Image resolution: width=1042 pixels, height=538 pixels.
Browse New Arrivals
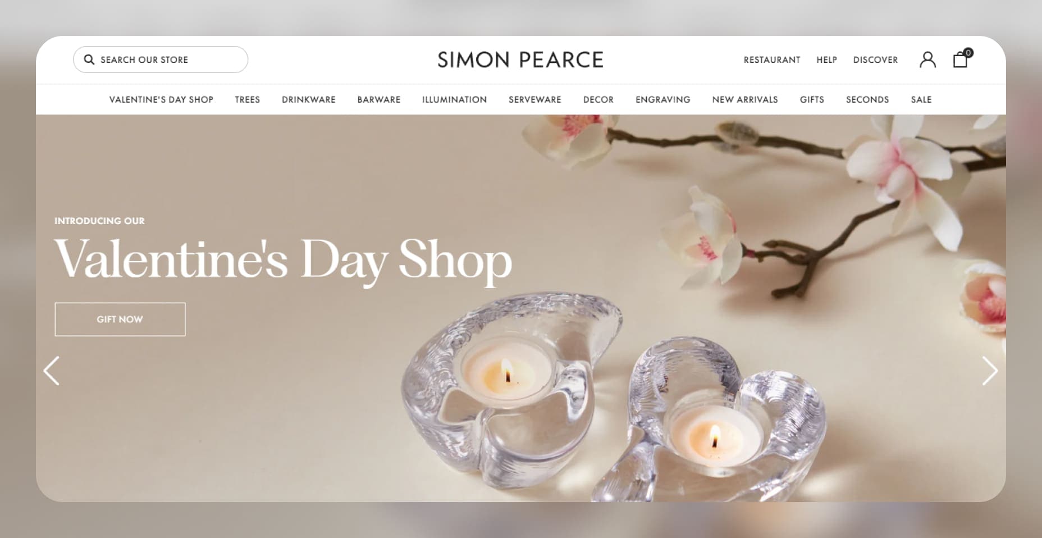pyautogui.click(x=745, y=99)
